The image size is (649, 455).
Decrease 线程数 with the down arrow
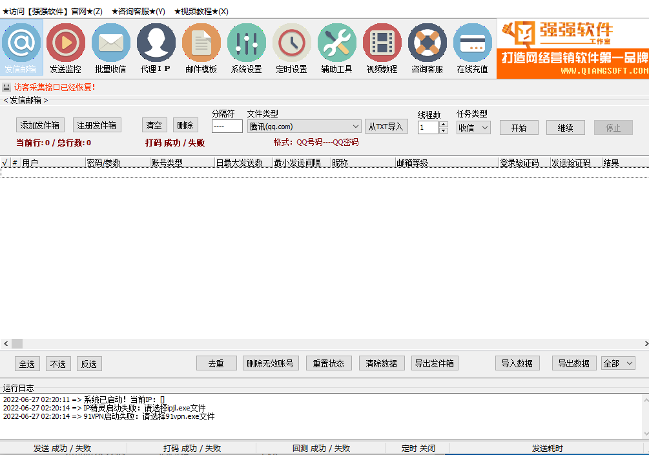(x=443, y=131)
